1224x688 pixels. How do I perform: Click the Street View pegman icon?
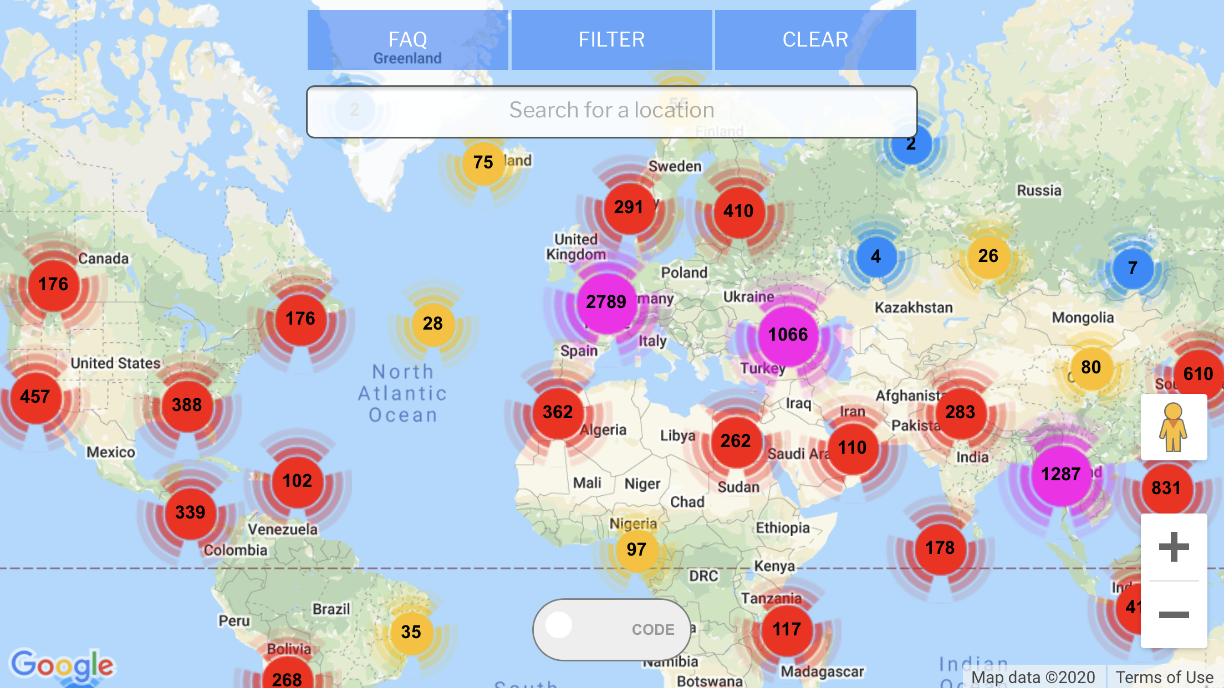1173,428
